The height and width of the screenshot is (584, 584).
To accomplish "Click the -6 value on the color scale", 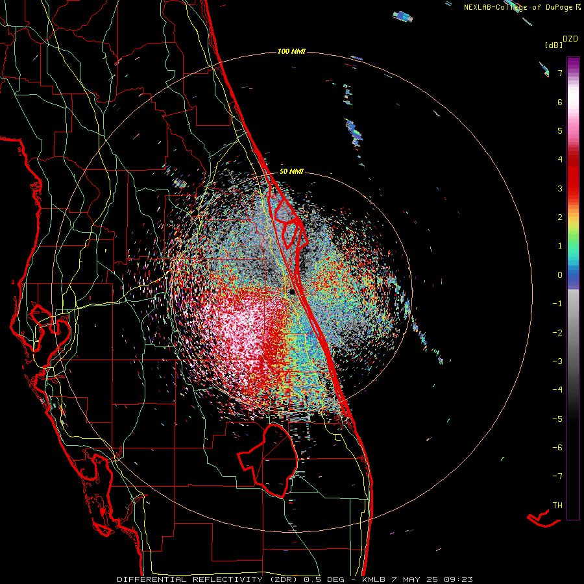I will coord(557,448).
